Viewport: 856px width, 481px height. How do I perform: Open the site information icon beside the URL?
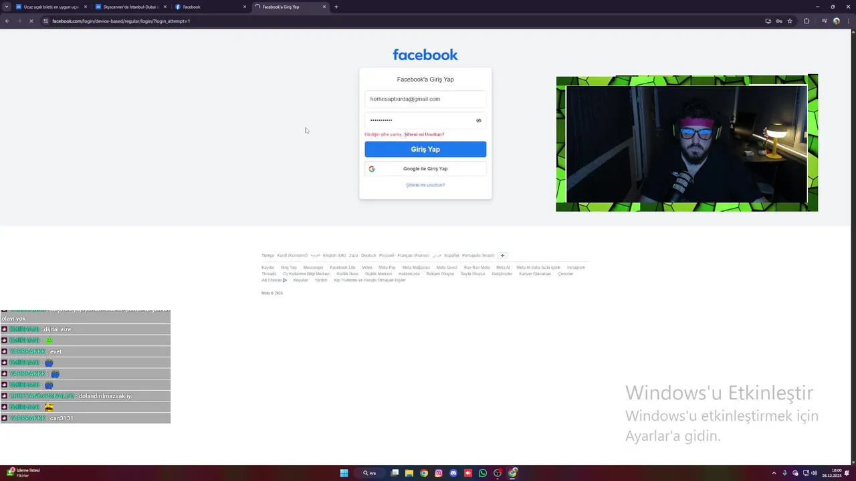click(x=45, y=21)
